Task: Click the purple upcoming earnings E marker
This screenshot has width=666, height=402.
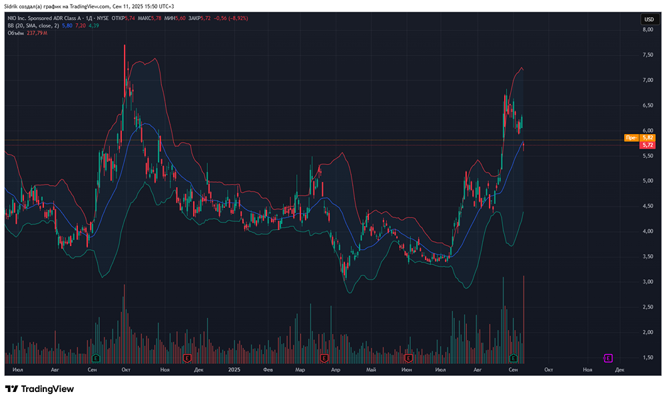Action: coord(608,358)
